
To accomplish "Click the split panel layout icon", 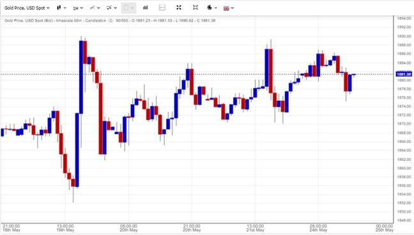I will click(x=162, y=8).
